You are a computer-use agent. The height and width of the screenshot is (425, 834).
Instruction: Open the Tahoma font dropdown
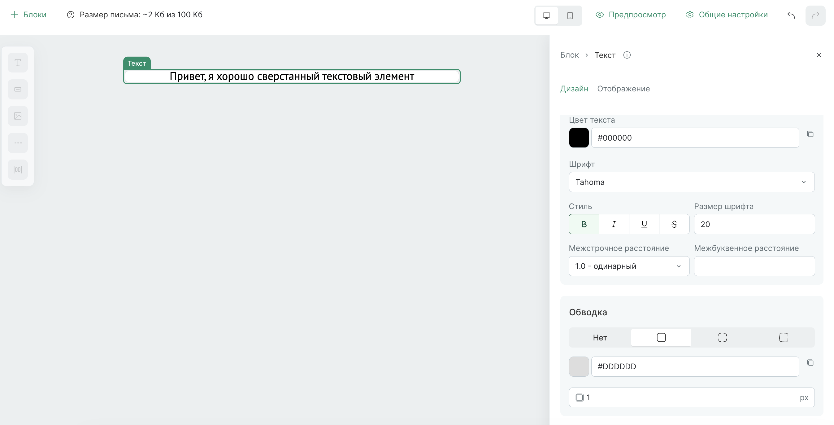pos(692,182)
